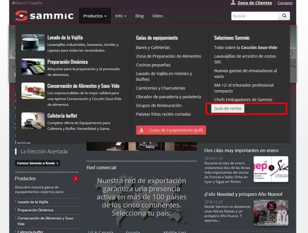Click in the buscar search field
This screenshot has width=308, height=233.
(x=255, y=16)
